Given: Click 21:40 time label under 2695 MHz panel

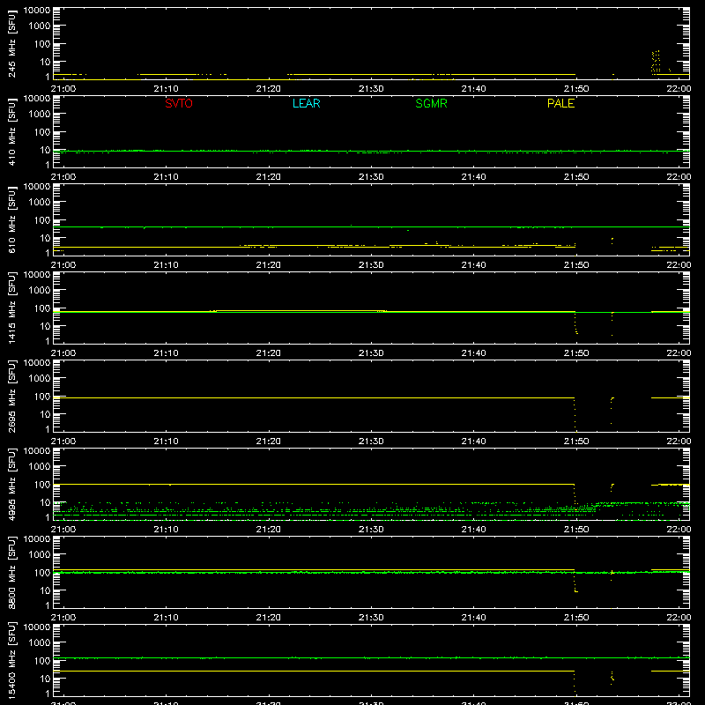Looking at the screenshot, I should coord(473,442).
